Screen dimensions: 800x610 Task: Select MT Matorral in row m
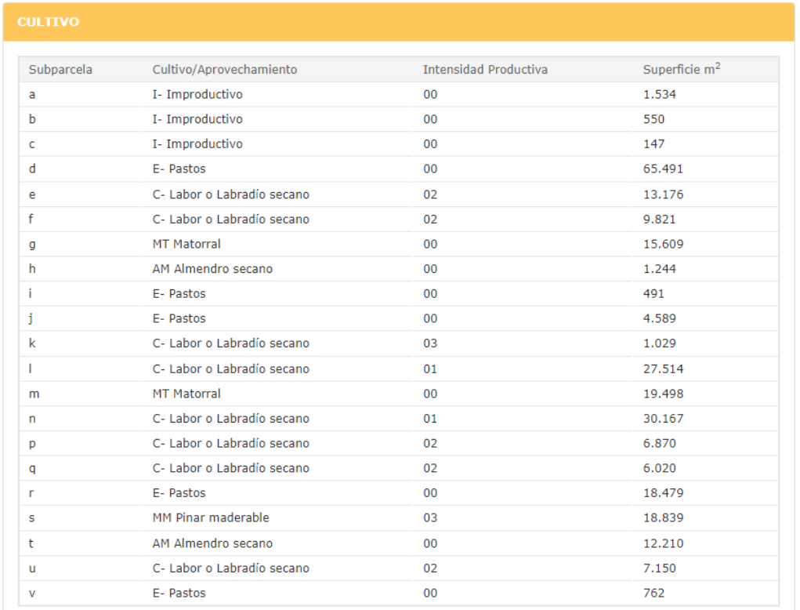click(186, 394)
